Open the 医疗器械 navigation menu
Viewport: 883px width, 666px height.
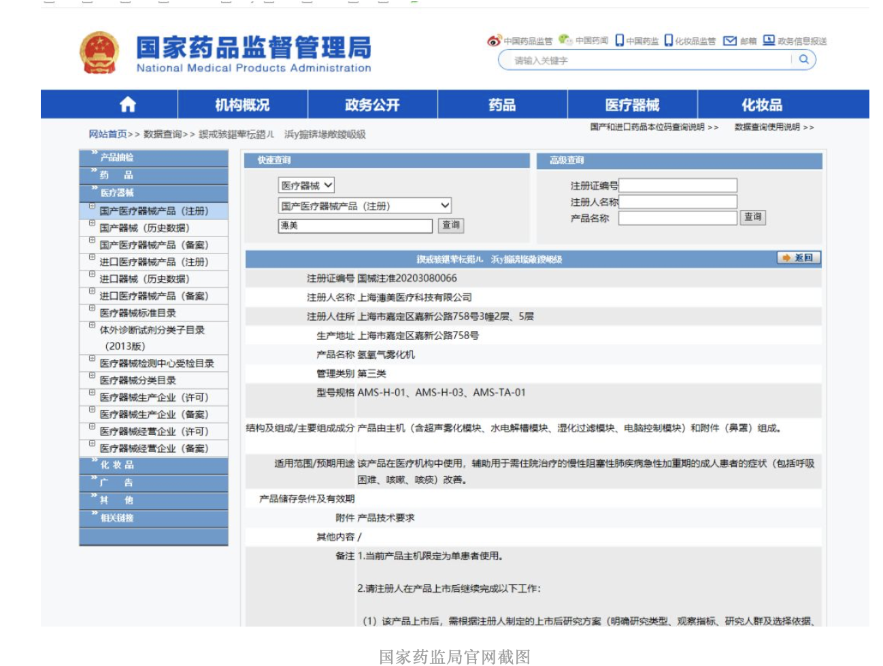tap(632, 105)
